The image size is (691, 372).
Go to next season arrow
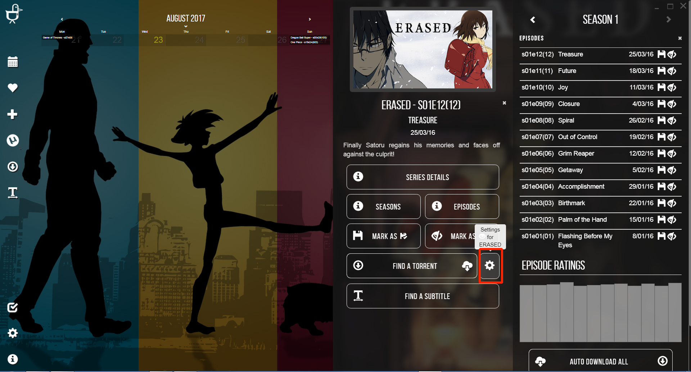(669, 20)
